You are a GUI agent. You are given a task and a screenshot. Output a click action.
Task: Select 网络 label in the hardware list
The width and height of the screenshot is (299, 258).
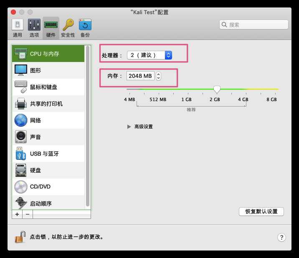tap(35, 120)
